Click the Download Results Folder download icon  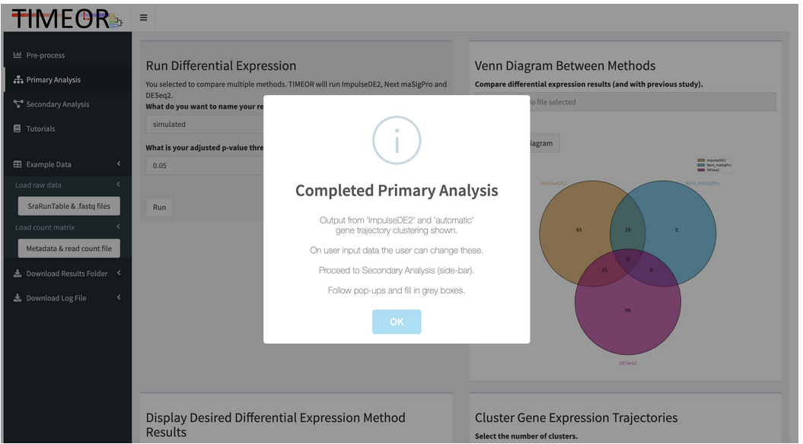point(18,273)
